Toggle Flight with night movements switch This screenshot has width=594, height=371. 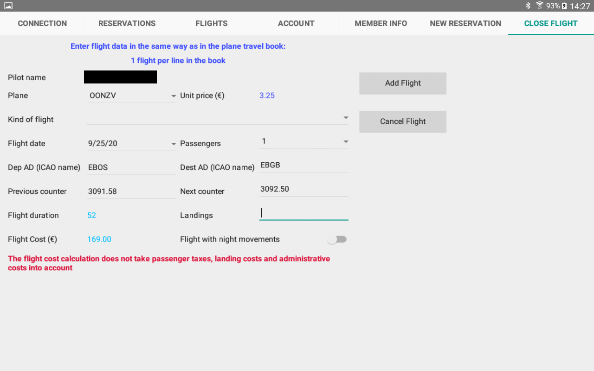(337, 239)
